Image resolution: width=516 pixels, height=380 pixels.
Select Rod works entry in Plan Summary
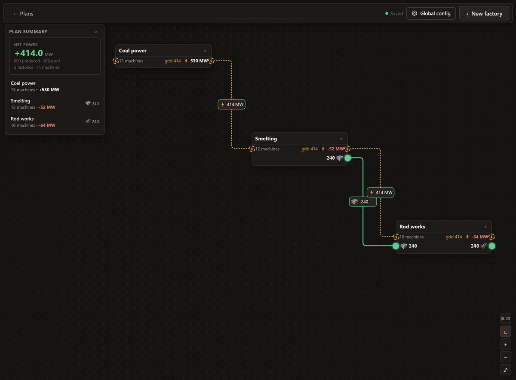(55, 122)
